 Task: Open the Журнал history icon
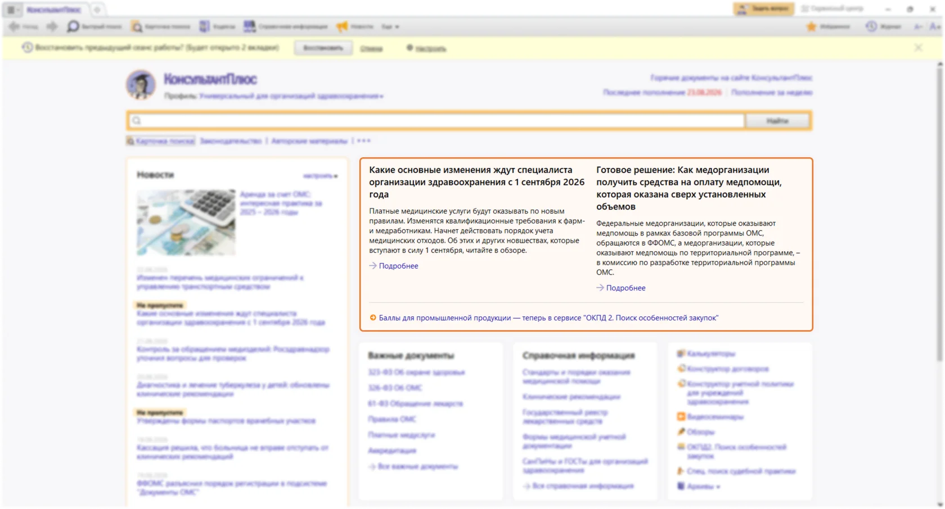tap(883, 26)
